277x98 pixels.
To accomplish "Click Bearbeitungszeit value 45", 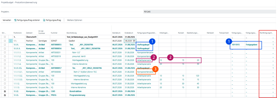I will [198, 84].
